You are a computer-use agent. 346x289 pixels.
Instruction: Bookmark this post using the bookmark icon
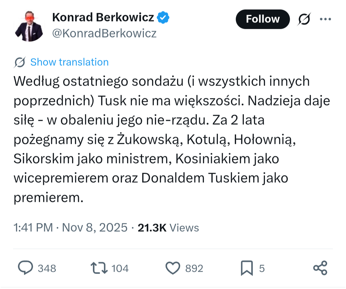pos(247,268)
